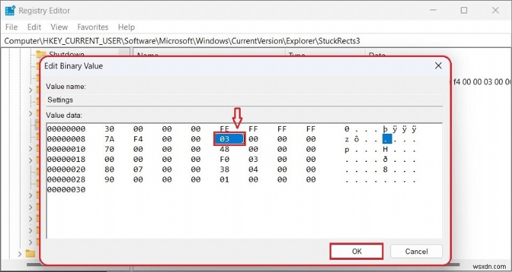
Task: Minimize the Registry Editor window
Action: (433, 10)
